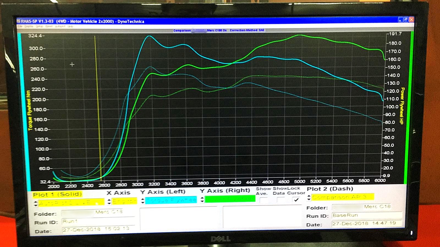
Task: Open the File menu
Action: [x=20, y=26]
